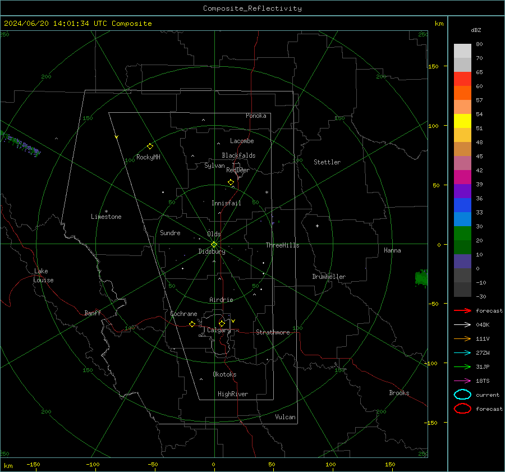The image size is (505, 472).
Task: Click the yellow arrow marker east of Calgary
Action: pyautogui.click(x=233, y=321)
